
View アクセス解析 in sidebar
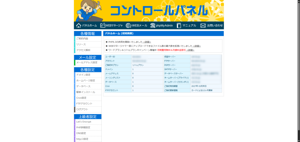point(88,50)
